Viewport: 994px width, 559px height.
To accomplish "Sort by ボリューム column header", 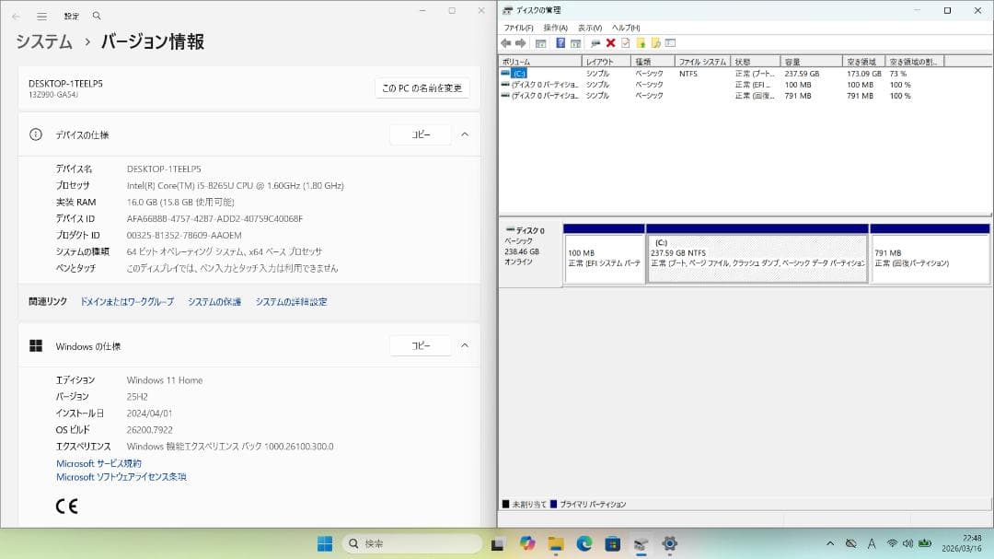I will pyautogui.click(x=540, y=62).
